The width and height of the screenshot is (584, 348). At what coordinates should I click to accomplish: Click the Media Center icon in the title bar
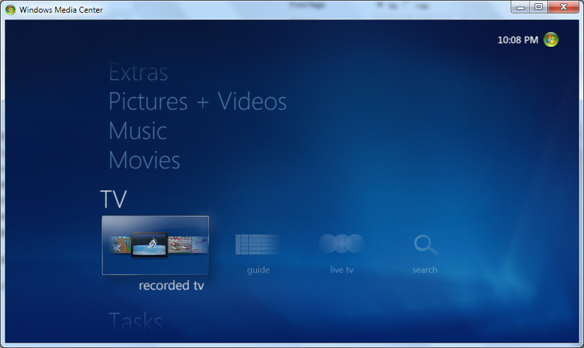click(11, 10)
